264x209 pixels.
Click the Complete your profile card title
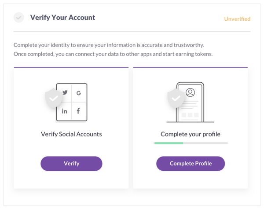(191, 134)
